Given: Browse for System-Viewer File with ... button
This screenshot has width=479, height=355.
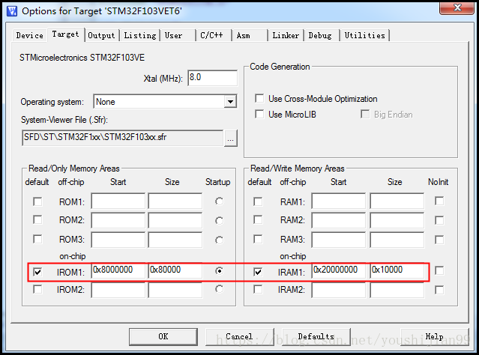Looking at the screenshot, I should coord(231,139).
